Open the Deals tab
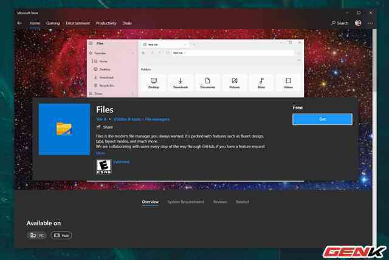 (127, 23)
